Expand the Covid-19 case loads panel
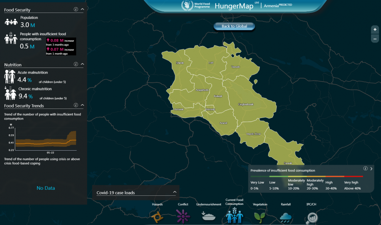The image size is (381, 225). 174,192
